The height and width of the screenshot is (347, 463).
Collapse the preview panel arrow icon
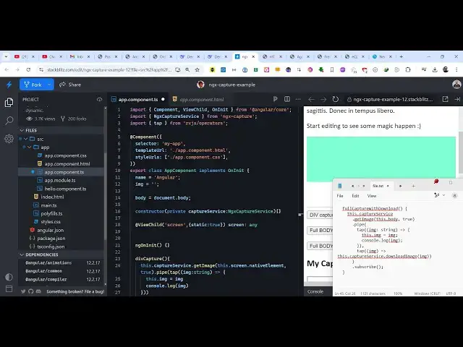(457, 100)
